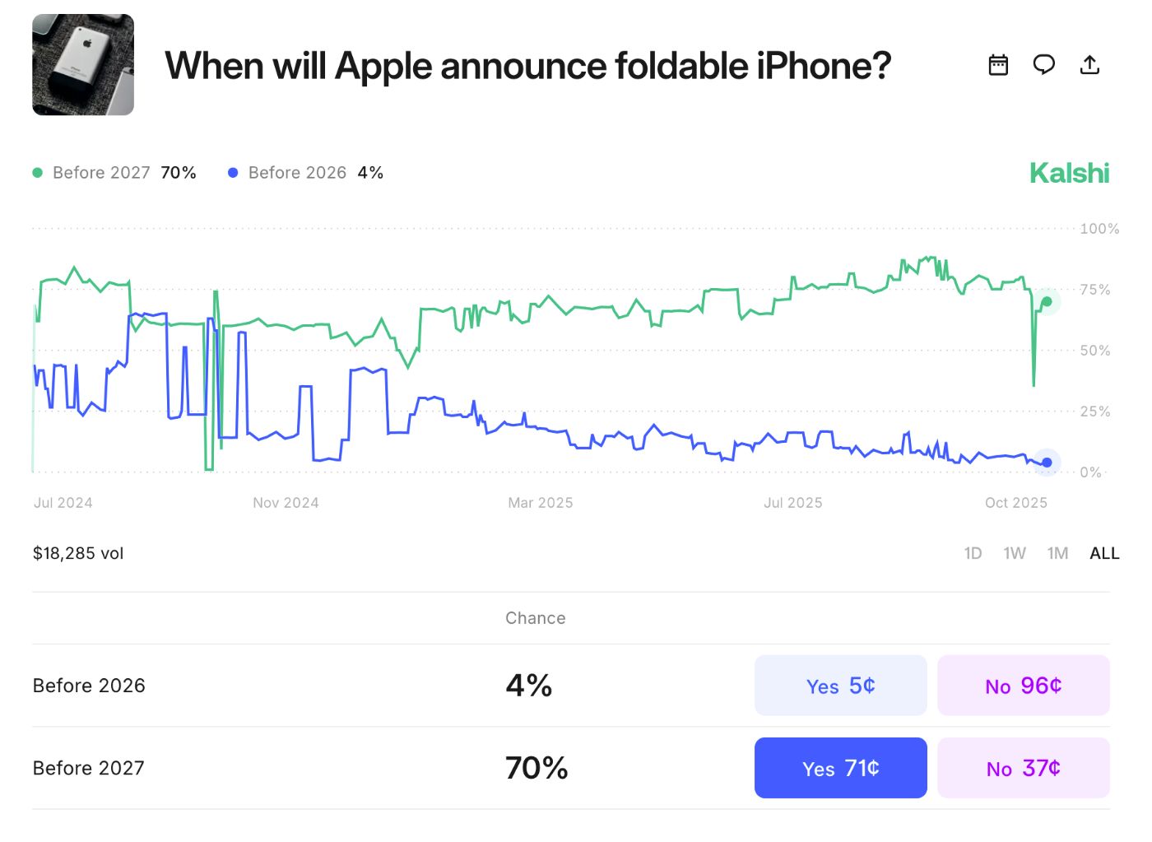This screenshot has height=842, width=1152.
Task: Click the blue endpoint marker on chart
Action: coord(1047,463)
